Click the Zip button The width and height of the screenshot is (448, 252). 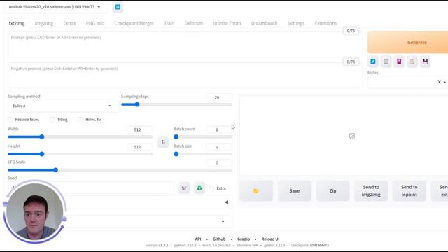click(x=333, y=190)
